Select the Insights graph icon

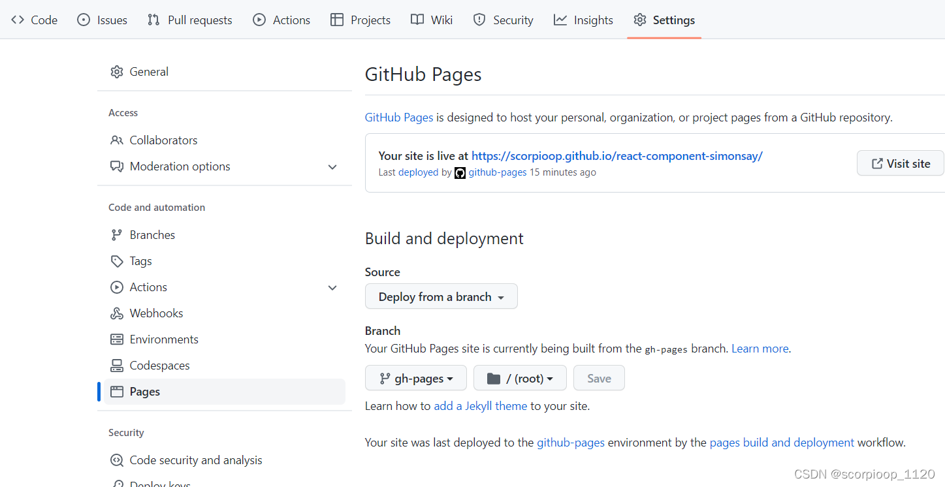click(x=560, y=20)
